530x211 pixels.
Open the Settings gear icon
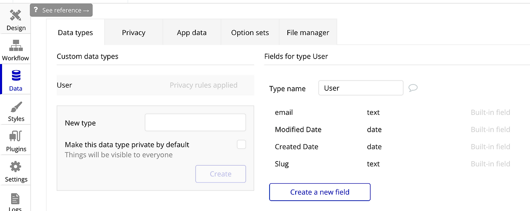tap(16, 167)
